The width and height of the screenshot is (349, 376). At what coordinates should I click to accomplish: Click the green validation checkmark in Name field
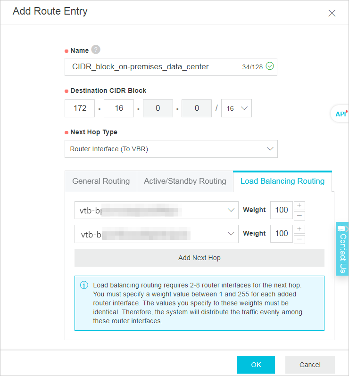(270, 66)
